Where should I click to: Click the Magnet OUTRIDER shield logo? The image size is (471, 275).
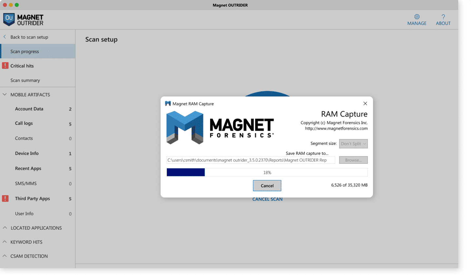click(9, 20)
